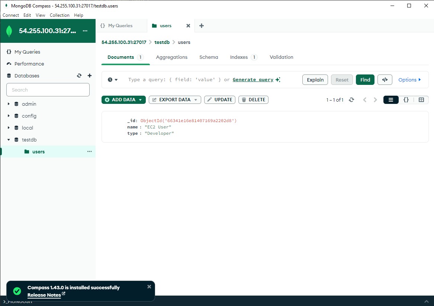Refresh the documents list
This screenshot has height=306, width=434.
coord(351,100)
